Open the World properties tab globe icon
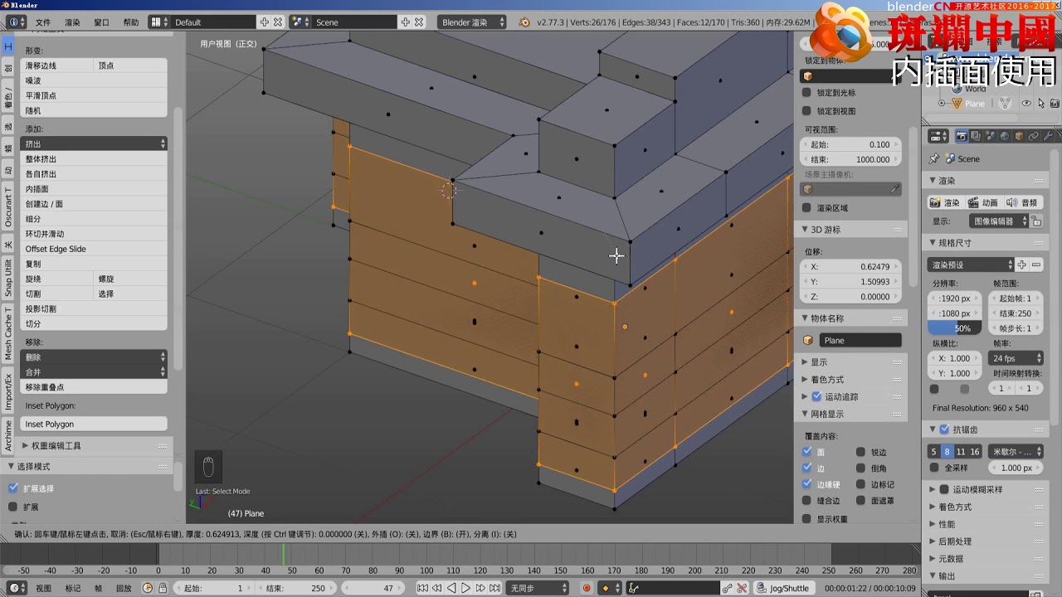Image resolution: width=1062 pixels, height=597 pixels. (1005, 136)
